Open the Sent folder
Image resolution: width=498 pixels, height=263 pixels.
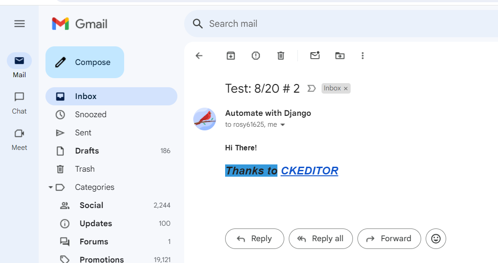tap(111, 133)
